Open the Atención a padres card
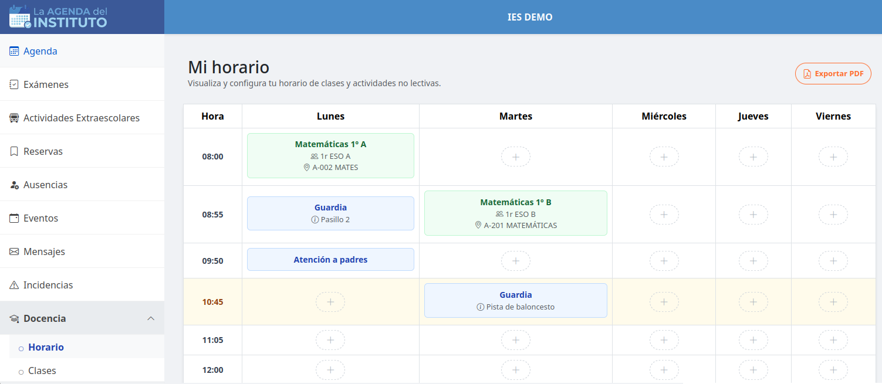This screenshot has height=384, width=882. (330, 260)
